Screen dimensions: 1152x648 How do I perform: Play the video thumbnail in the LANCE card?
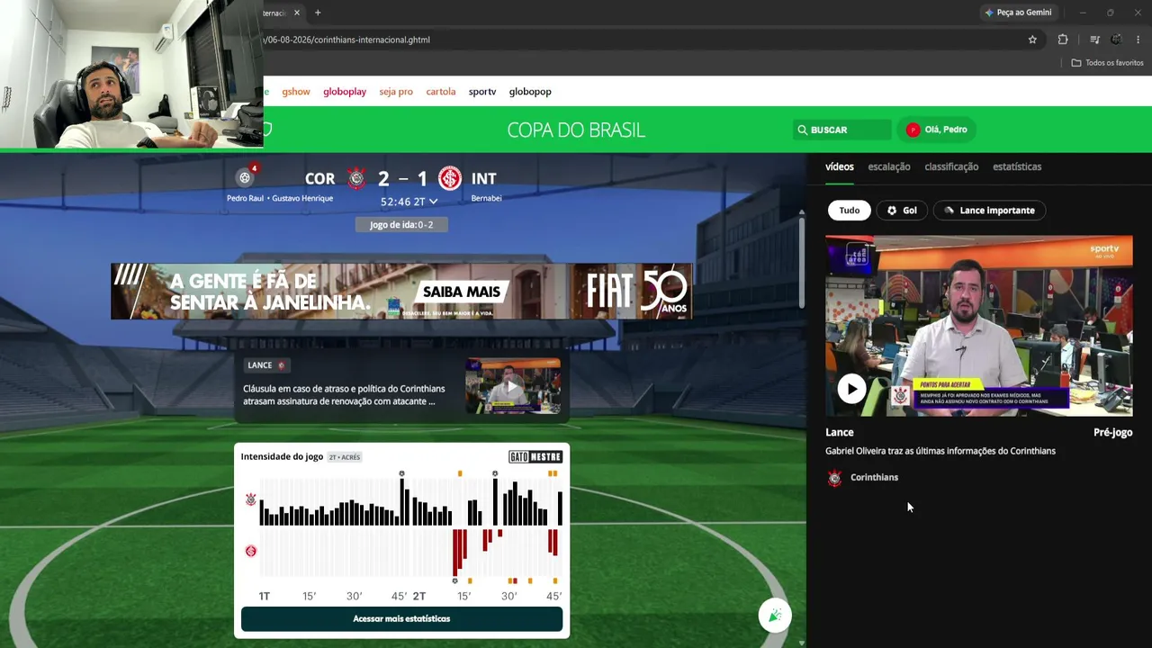tap(513, 386)
